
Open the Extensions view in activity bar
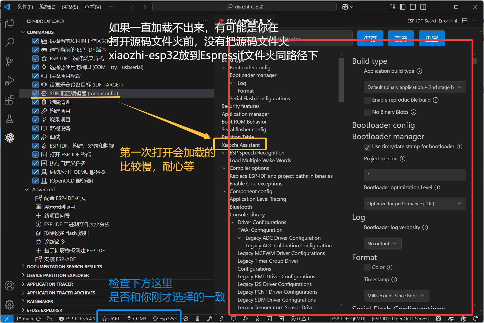tap(10, 100)
